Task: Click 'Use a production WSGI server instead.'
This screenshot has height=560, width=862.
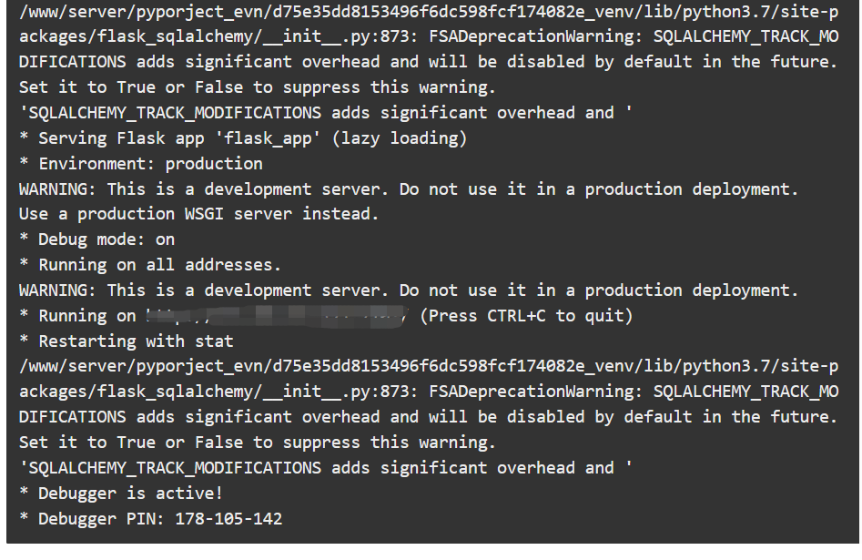Action: 199,214
